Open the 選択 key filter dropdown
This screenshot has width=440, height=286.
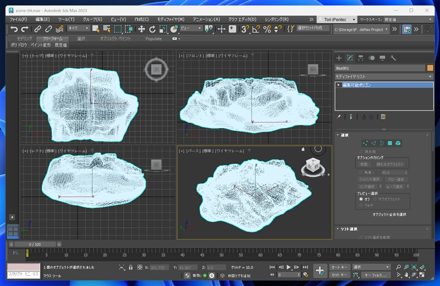coord(371,267)
